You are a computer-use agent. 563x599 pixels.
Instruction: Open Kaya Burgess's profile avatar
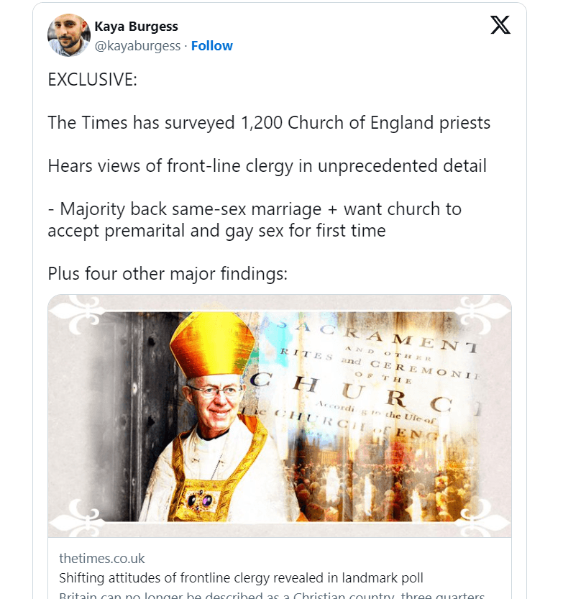[68, 35]
